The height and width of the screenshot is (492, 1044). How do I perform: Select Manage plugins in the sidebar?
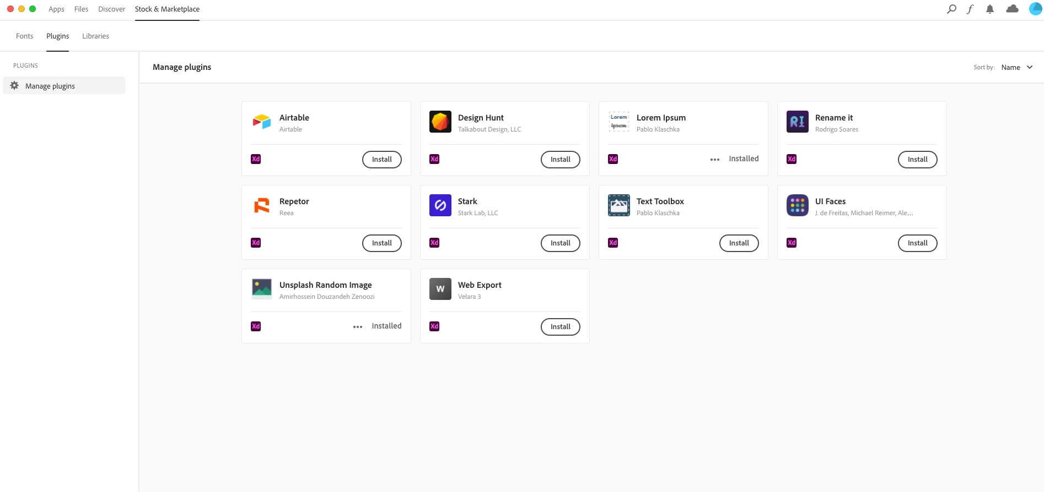click(64, 85)
